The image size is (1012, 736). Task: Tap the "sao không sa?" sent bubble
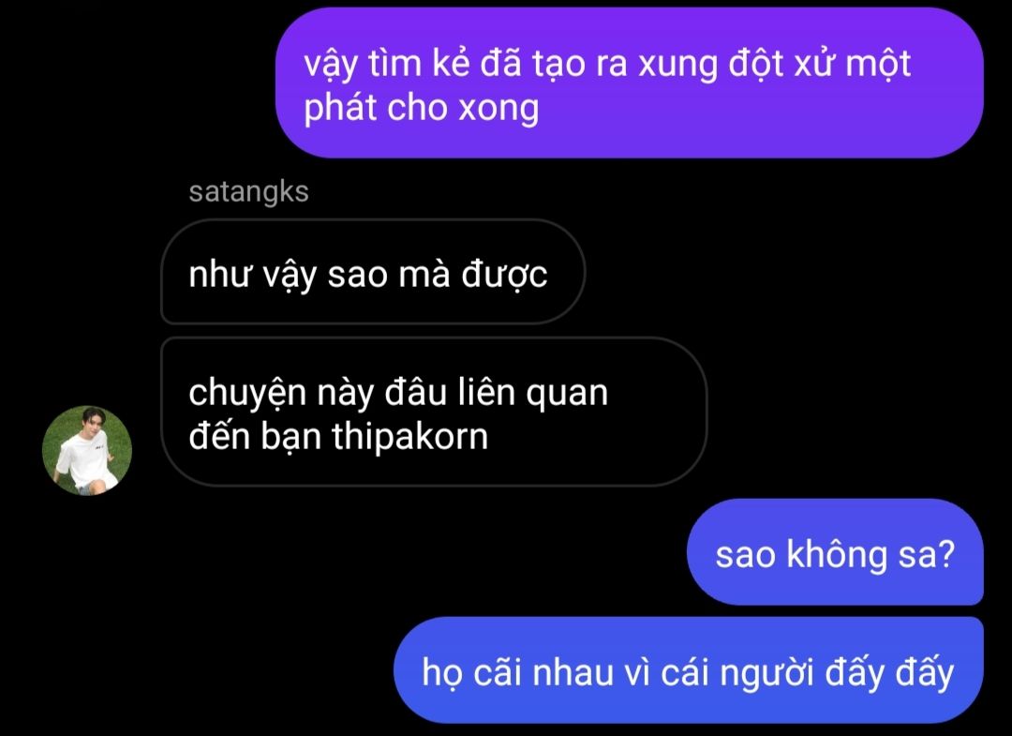(x=835, y=552)
